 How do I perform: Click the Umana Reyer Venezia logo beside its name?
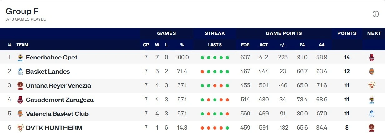pyautogui.click(x=20, y=85)
